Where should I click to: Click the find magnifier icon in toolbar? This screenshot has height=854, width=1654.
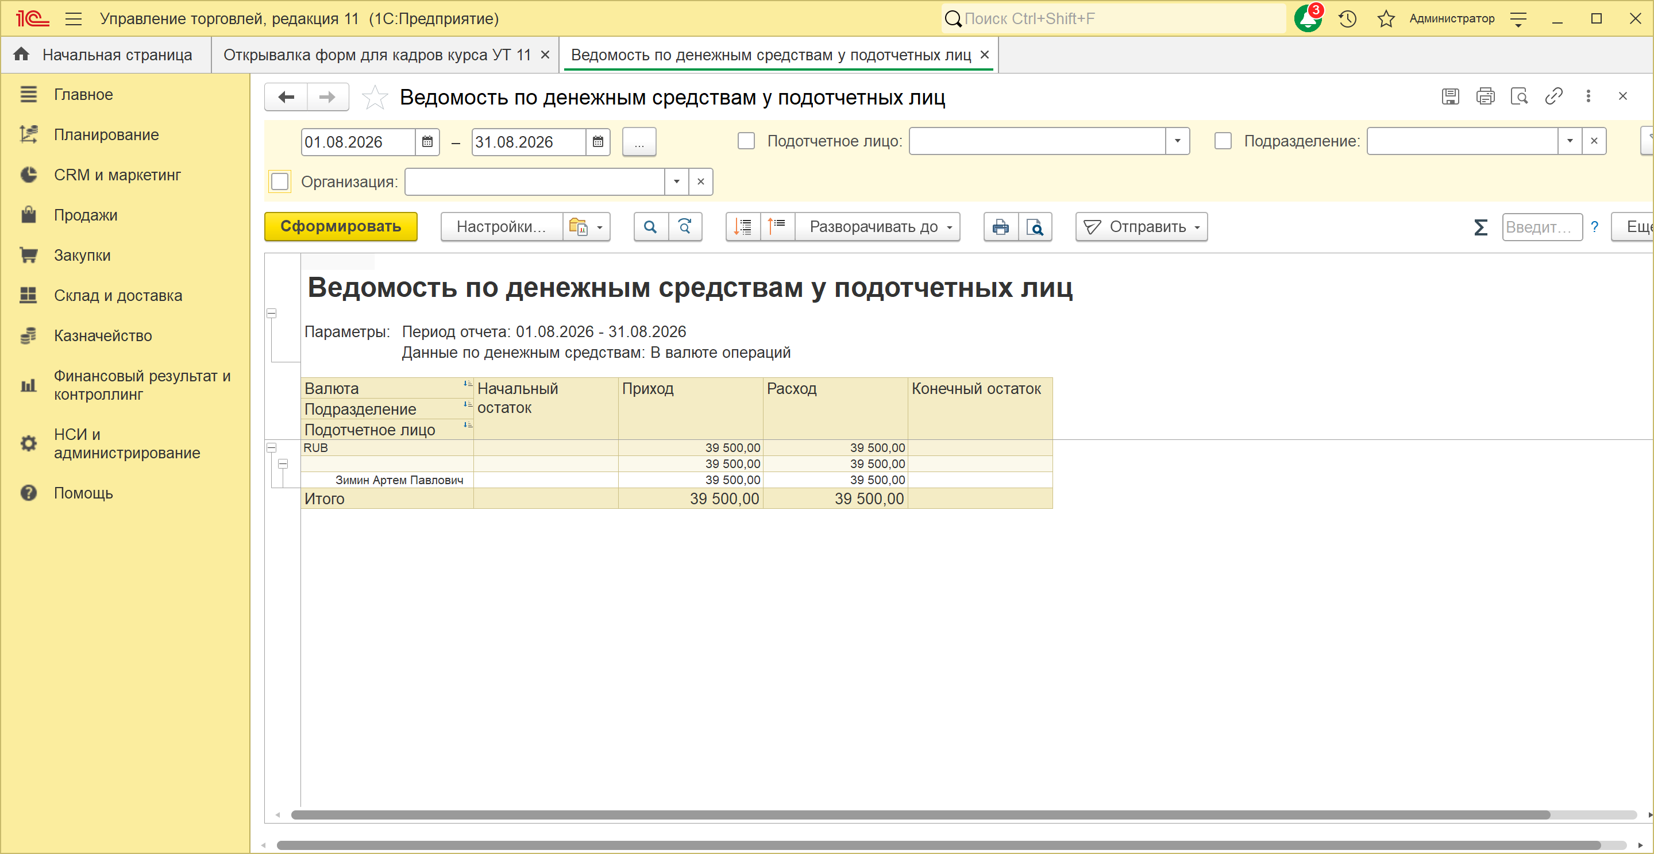tap(650, 226)
